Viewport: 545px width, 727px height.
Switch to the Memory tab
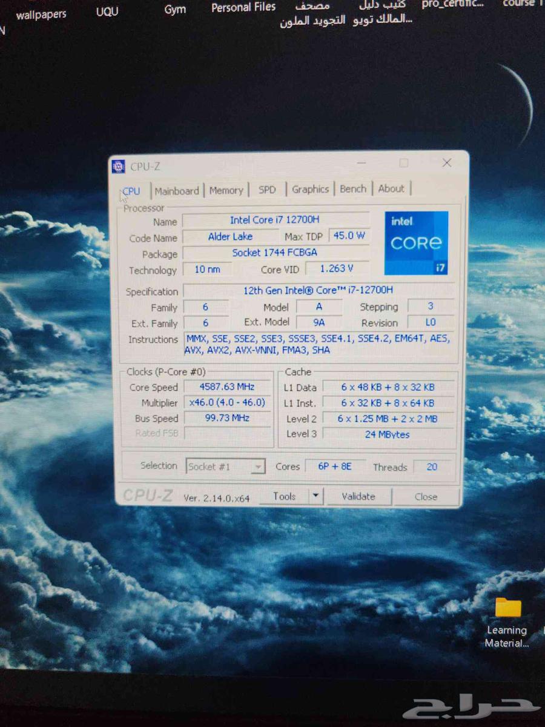pyautogui.click(x=226, y=190)
